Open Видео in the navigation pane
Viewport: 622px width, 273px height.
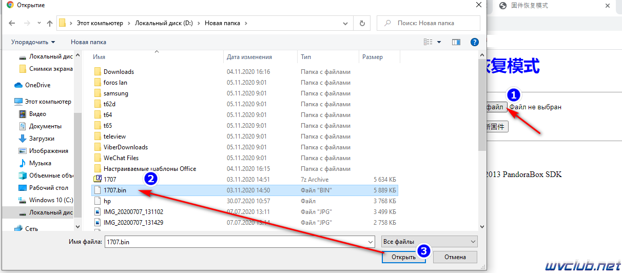[x=37, y=114]
